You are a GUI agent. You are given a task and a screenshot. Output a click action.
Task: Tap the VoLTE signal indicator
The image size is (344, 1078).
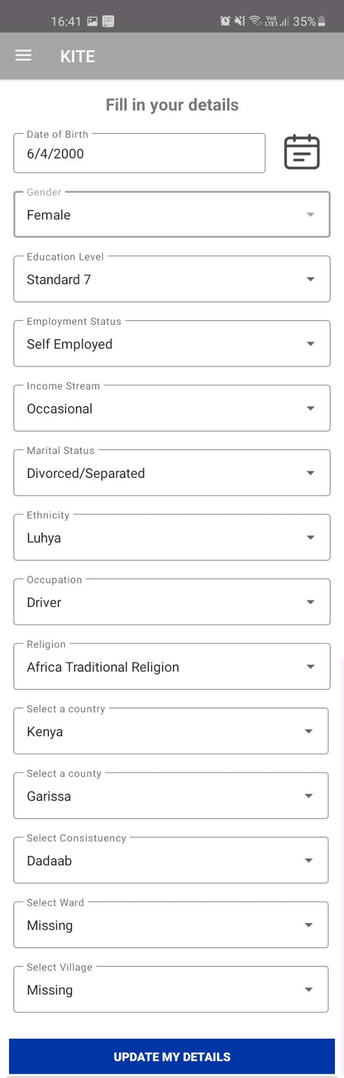[x=272, y=21]
